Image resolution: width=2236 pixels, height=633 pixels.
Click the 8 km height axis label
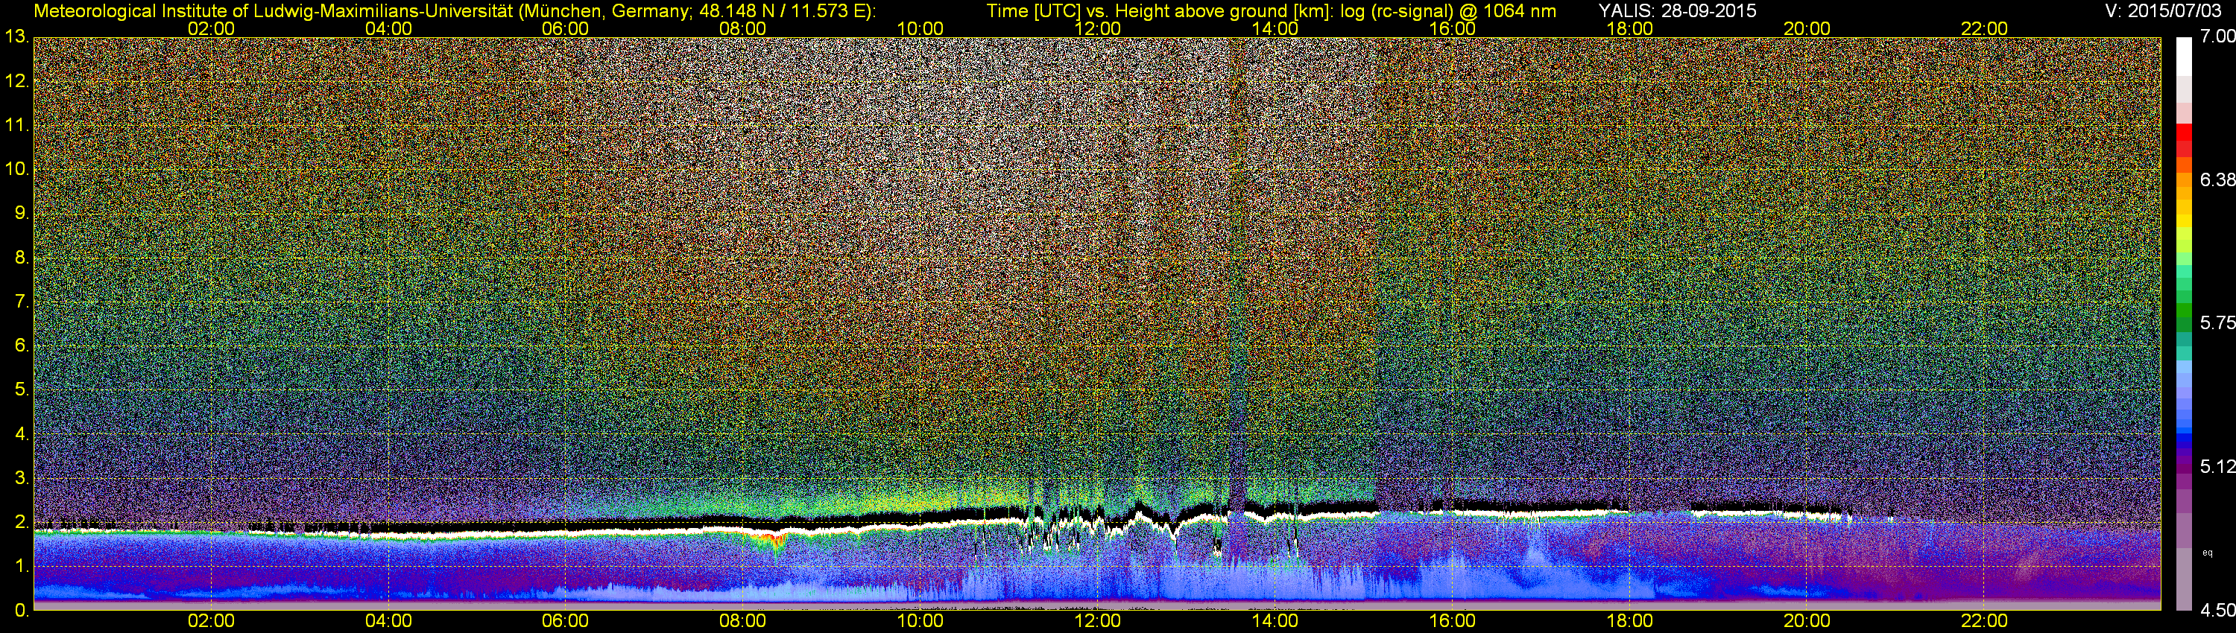tap(22, 258)
